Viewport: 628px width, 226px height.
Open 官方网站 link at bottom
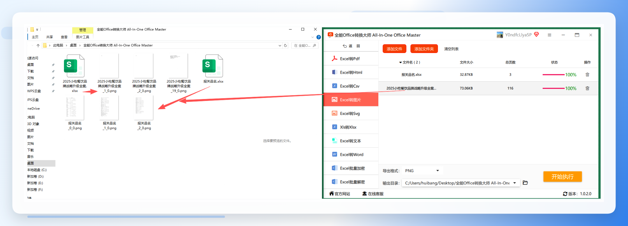pyautogui.click(x=339, y=194)
